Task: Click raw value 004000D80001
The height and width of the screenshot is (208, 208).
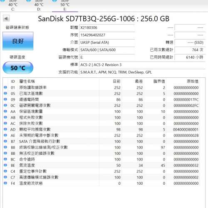Action: click(186, 129)
